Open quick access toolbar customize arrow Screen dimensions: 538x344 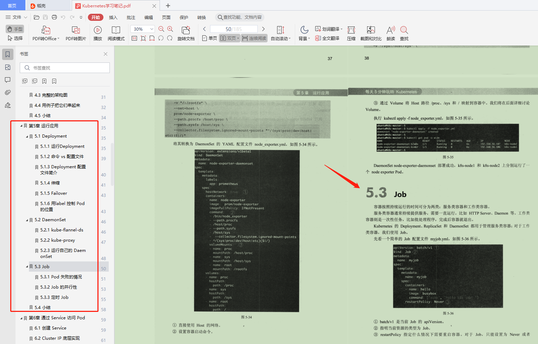point(81,17)
